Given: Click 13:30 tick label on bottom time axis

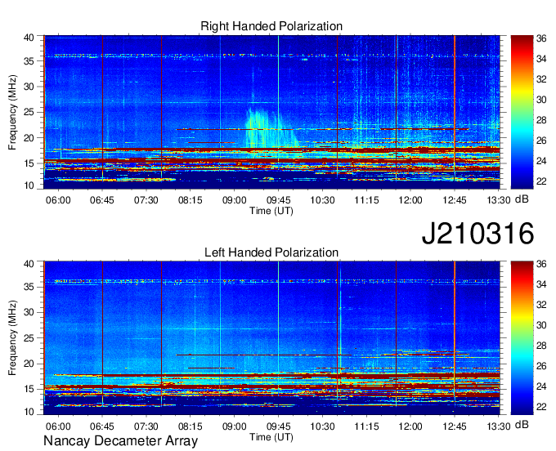Looking at the screenshot, I should click(x=499, y=426).
